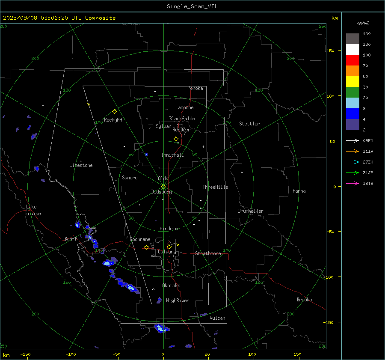Click the light-blue echo cell south of Vulcan
The height and width of the screenshot is (360, 385).
(161, 328)
